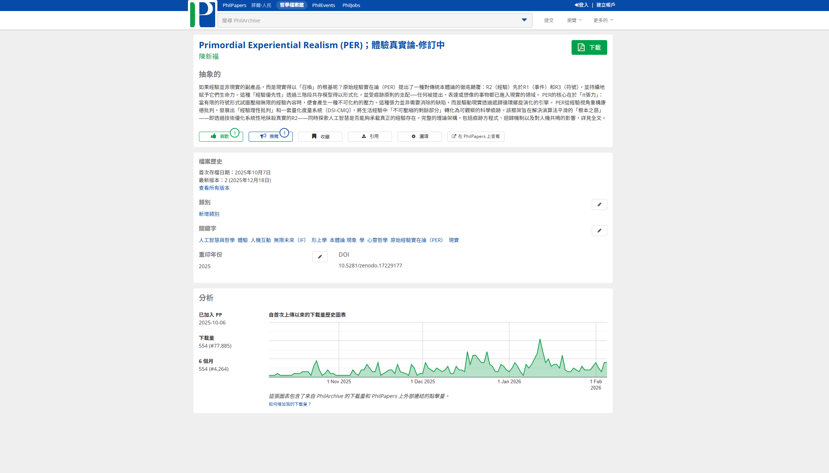
Task: Open the 查看所有版本 link
Action: 214,188
